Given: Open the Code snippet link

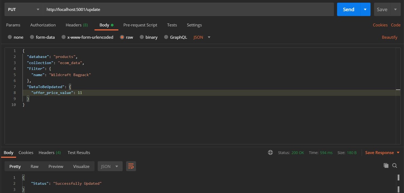Looking at the screenshot, I should coord(396,25).
